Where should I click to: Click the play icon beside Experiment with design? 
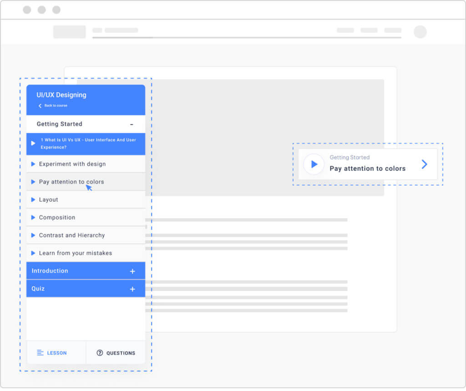pos(33,164)
